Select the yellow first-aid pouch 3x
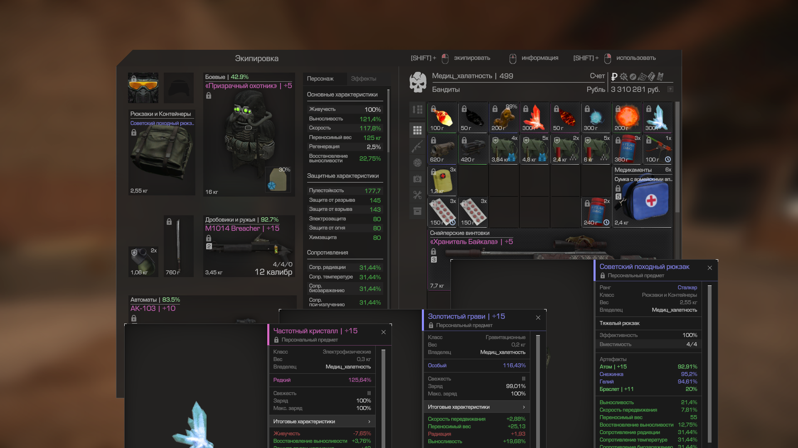This screenshot has width=798, height=448. click(442, 180)
